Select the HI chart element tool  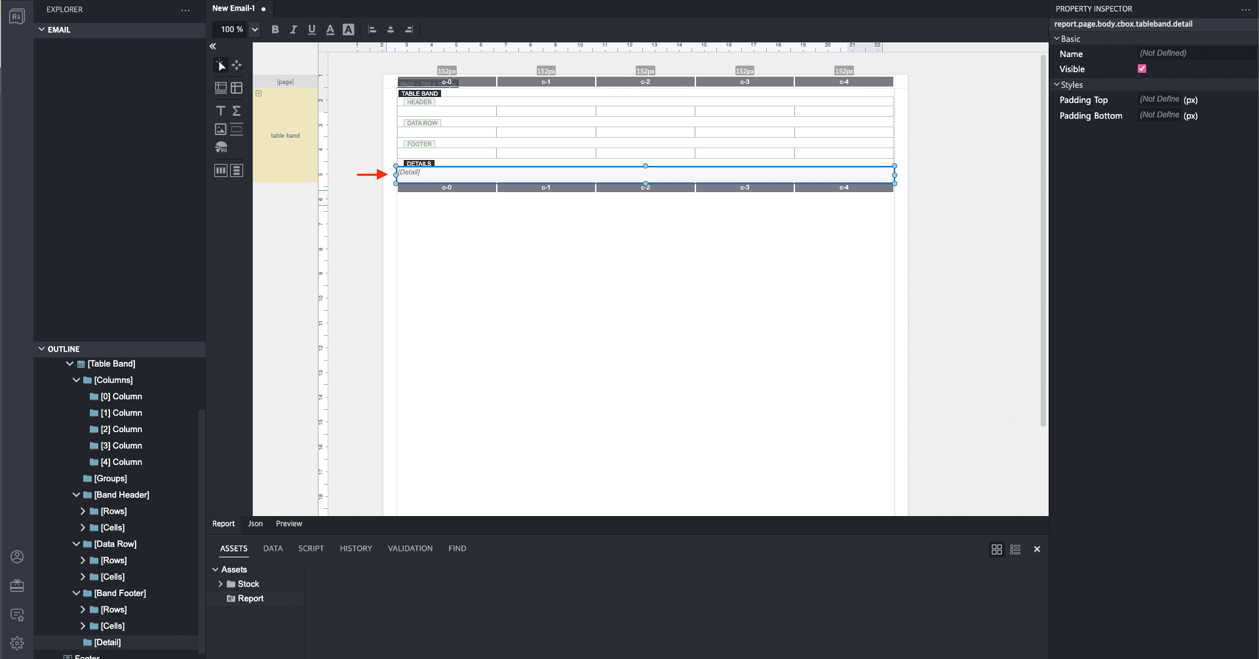[x=221, y=148]
